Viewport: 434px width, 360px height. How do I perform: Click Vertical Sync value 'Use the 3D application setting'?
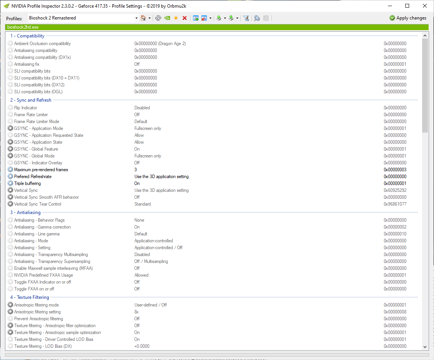pyautogui.click(x=162, y=190)
